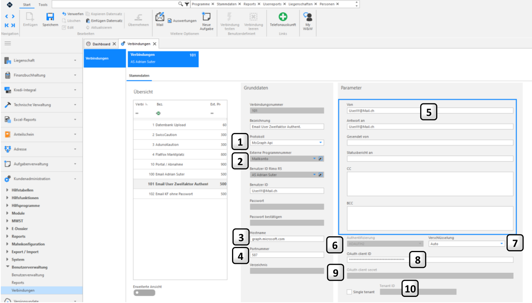Open the lookup button next to AS Adrian Suter
This screenshot has height=303, width=532.
[320, 175]
